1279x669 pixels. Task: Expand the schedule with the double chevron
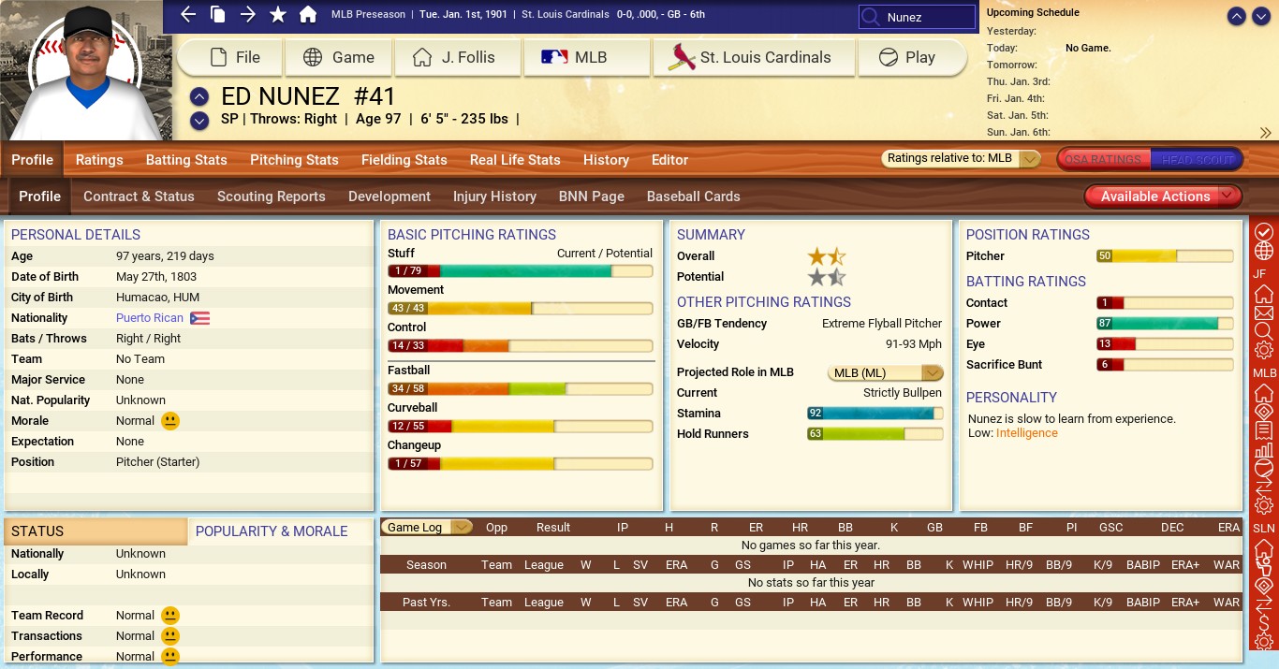coord(1266,133)
